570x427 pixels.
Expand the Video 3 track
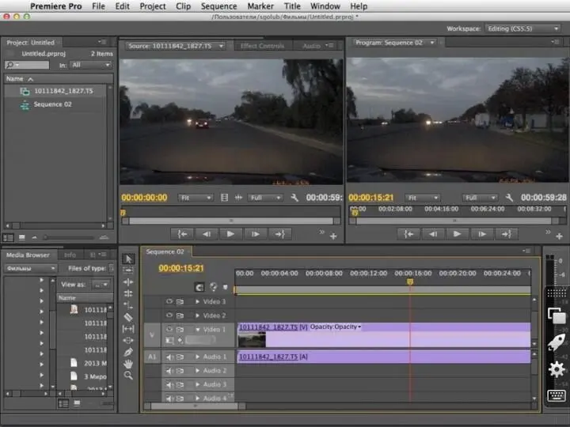point(197,301)
